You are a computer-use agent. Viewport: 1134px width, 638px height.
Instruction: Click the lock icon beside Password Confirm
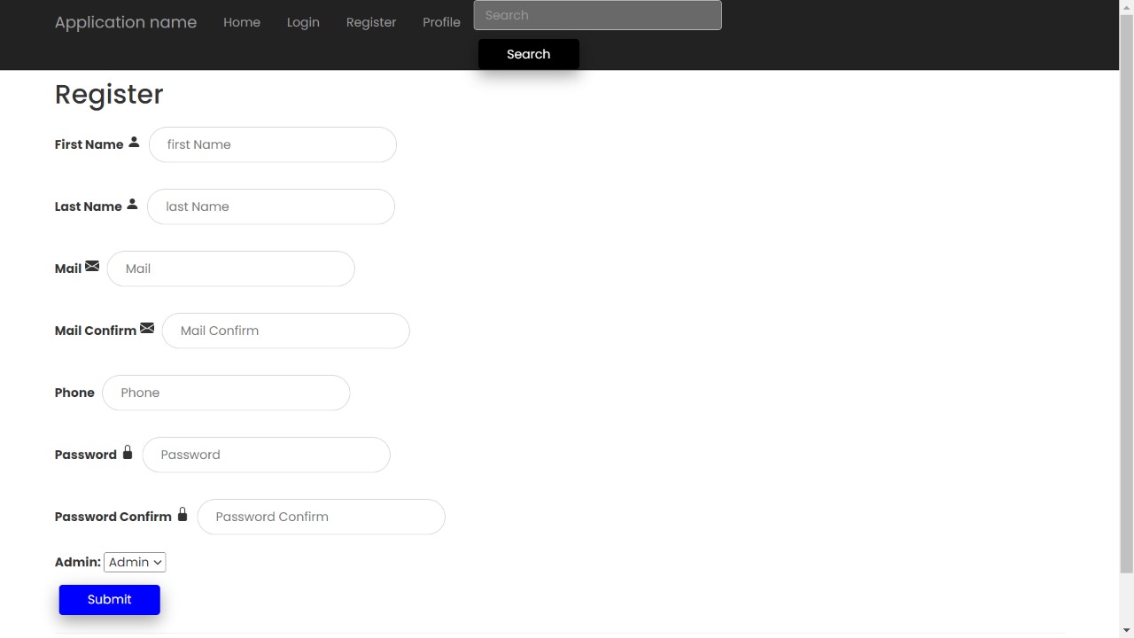(183, 515)
